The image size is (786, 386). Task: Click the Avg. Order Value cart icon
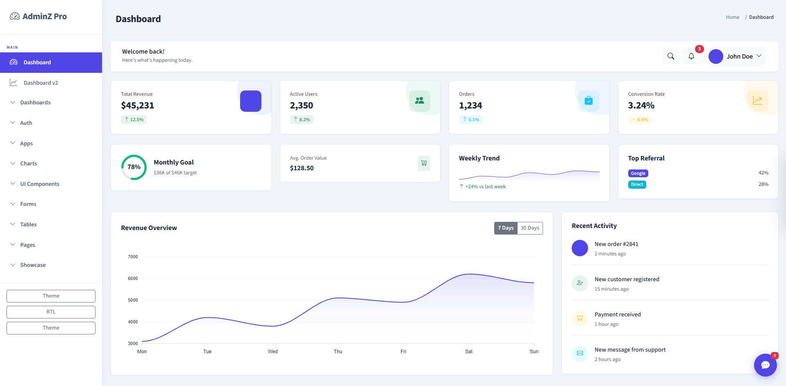click(424, 163)
